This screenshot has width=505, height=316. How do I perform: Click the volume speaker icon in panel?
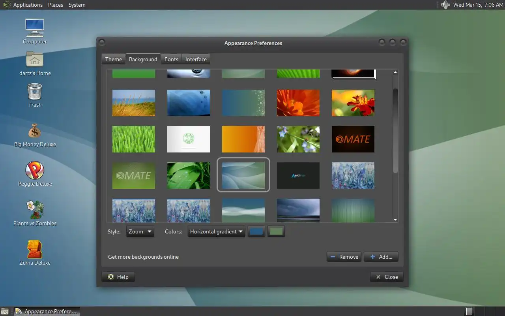click(445, 5)
